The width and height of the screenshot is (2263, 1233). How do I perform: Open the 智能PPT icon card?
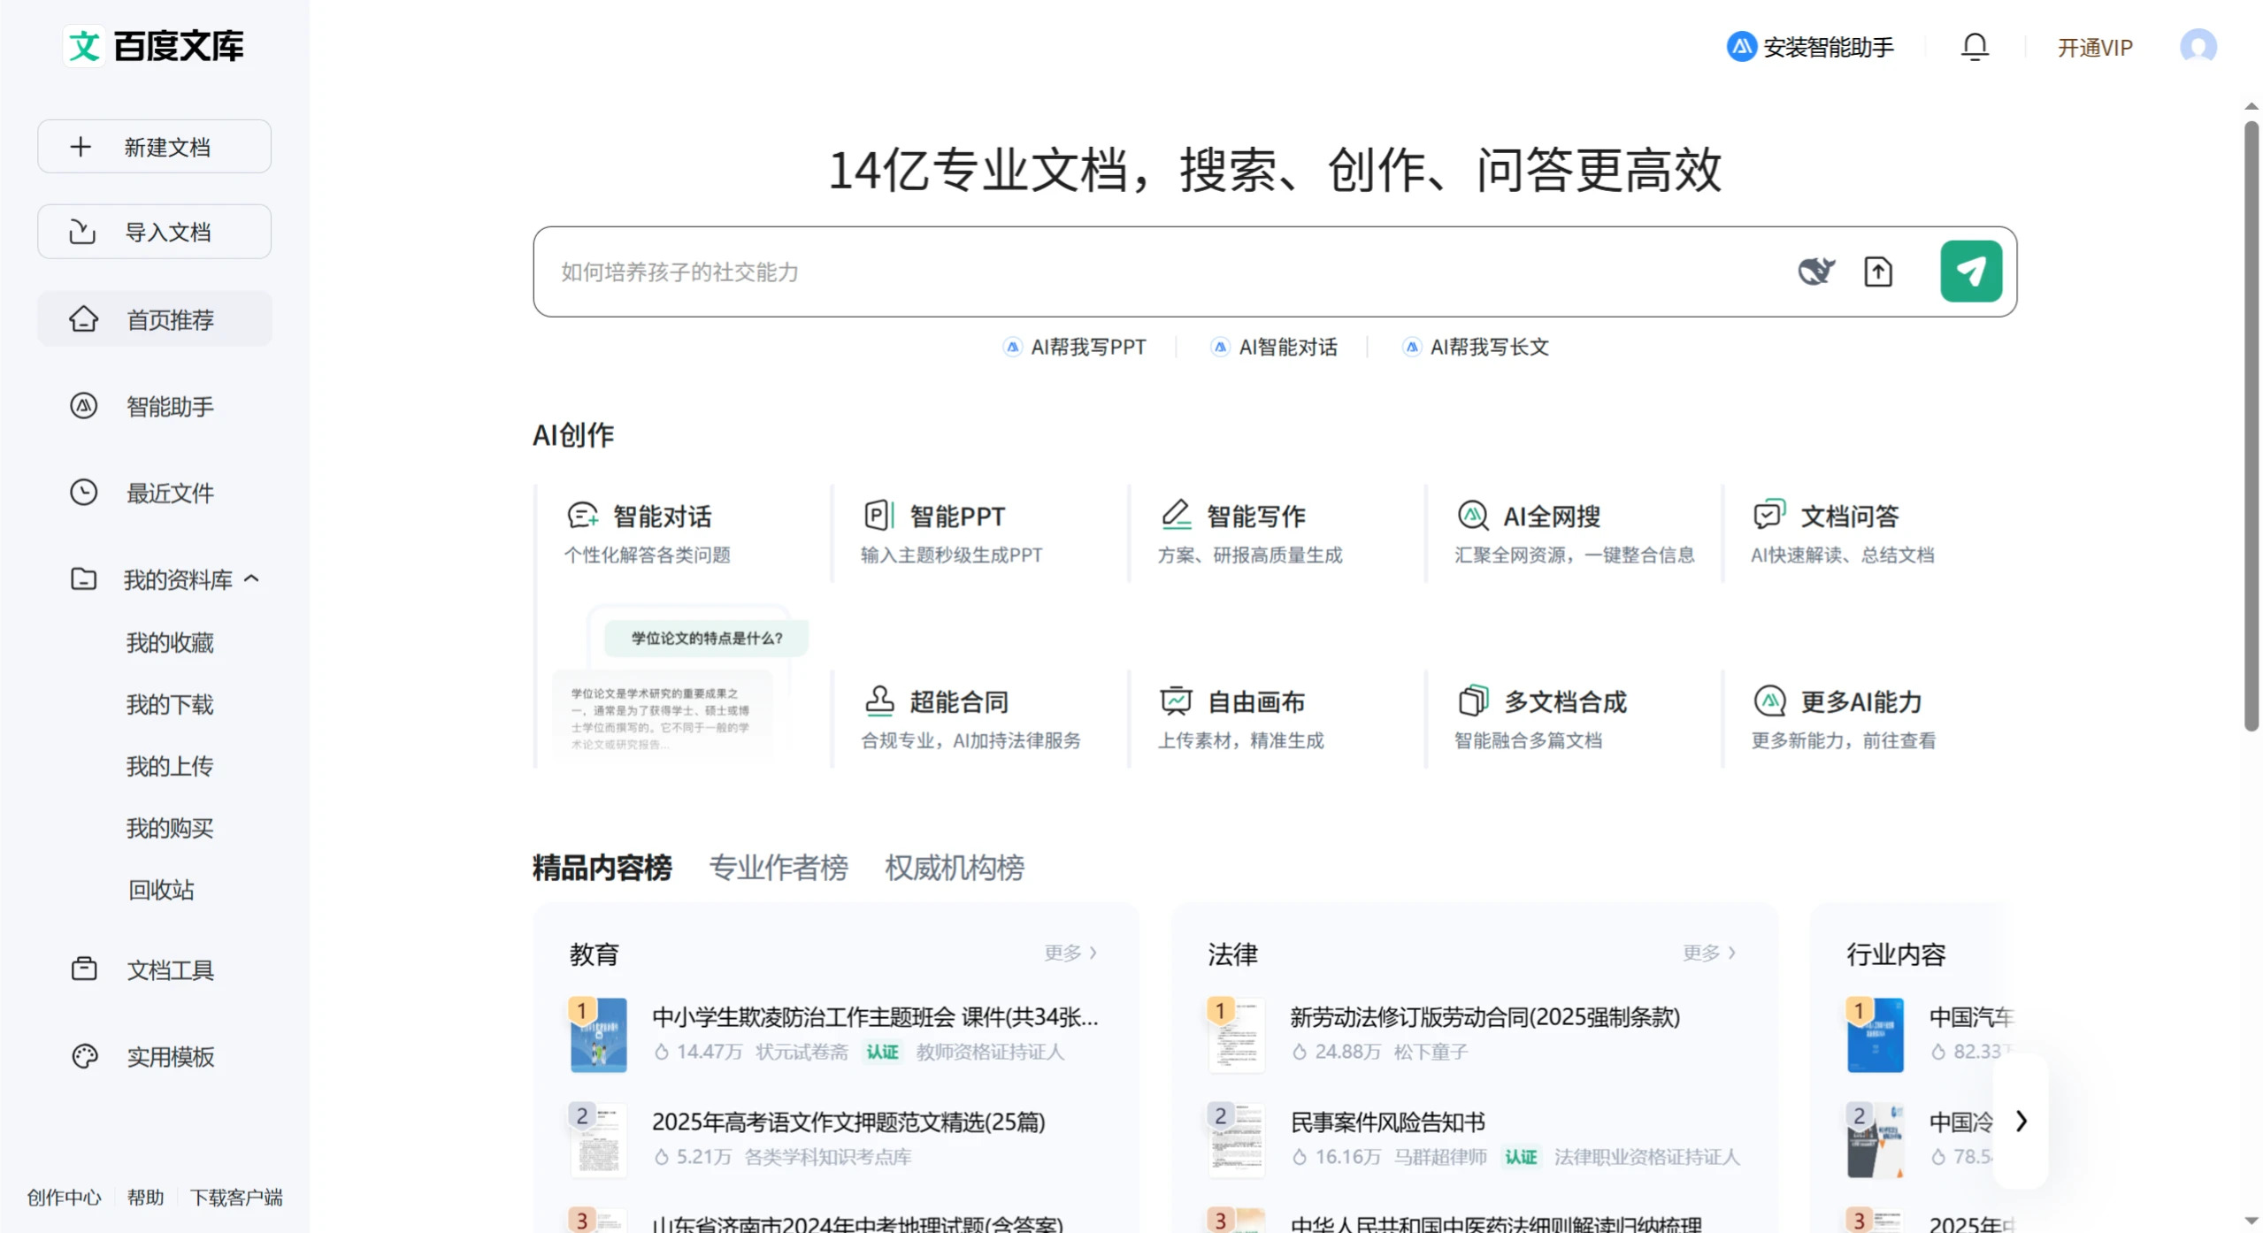[x=878, y=516]
